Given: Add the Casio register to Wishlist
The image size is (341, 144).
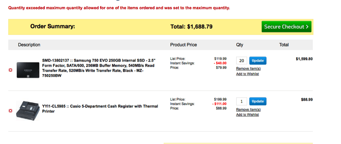Looking at the screenshot, I should click(x=248, y=115).
